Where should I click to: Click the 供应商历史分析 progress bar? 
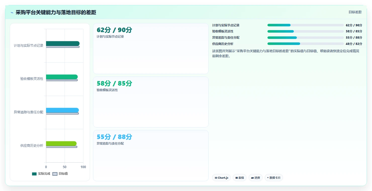(305, 44)
